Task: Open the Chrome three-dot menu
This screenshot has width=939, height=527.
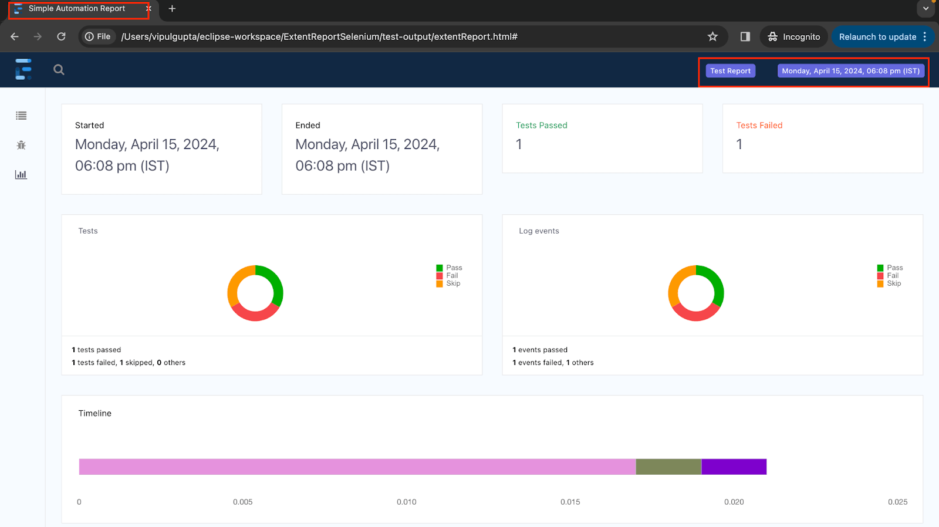Action: point(925,36)
